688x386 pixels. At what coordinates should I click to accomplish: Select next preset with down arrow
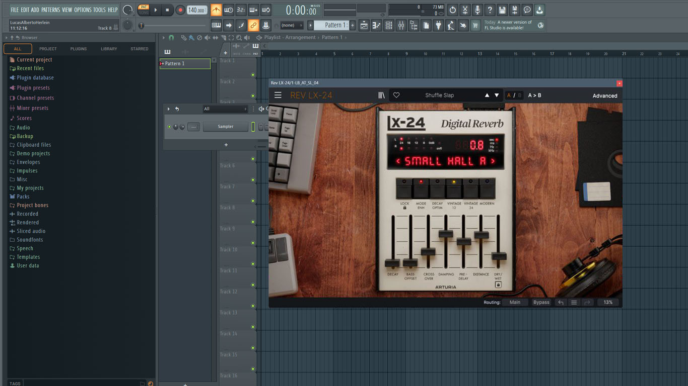(x=497, y=95)
